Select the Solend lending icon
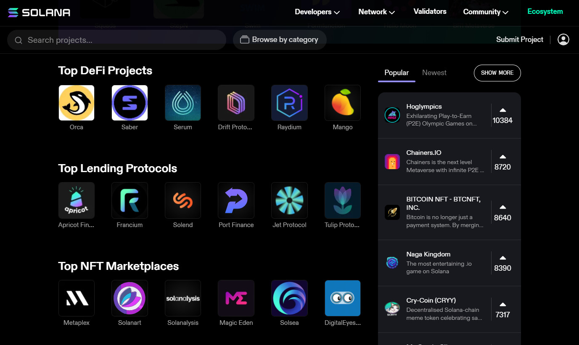 [x=183, y=200]
